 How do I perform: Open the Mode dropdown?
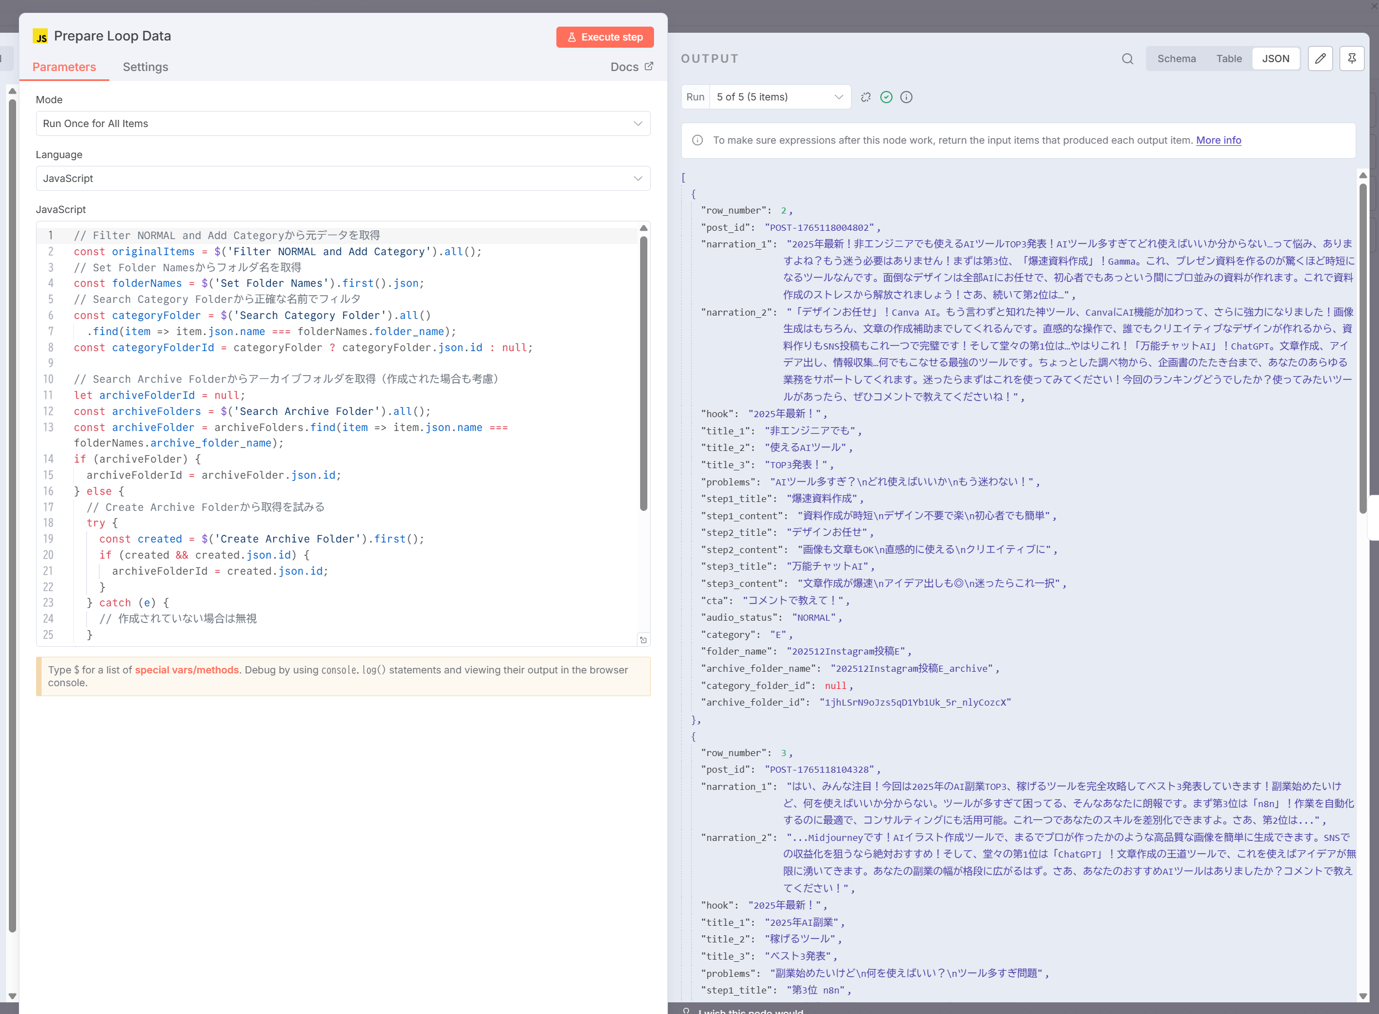pyautogui.click(x=342, y=123)
